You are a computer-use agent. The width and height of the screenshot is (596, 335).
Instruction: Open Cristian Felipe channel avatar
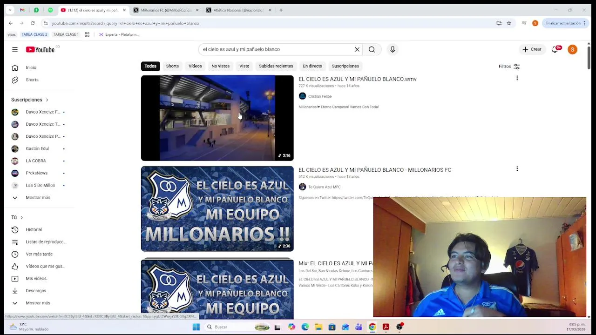[x=302, y=96]
